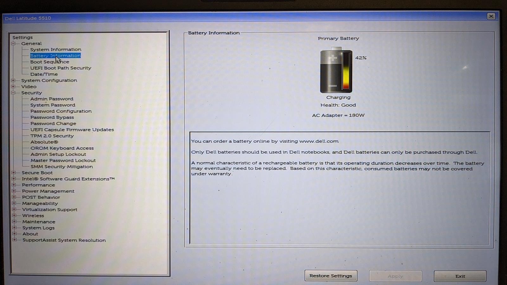
Task: Open System Password setting
Action: click(x=53, y=105)
